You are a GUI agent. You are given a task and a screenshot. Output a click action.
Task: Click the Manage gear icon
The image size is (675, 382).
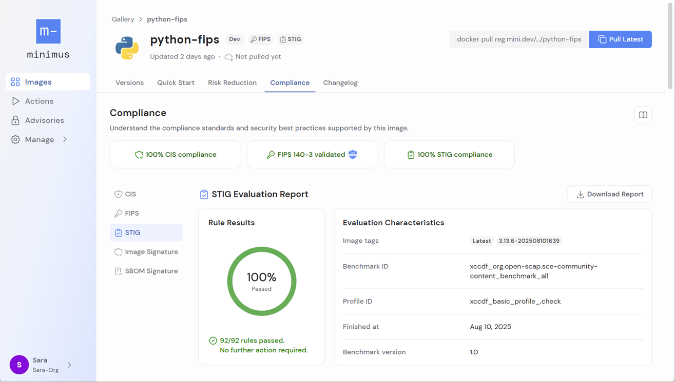15,140
